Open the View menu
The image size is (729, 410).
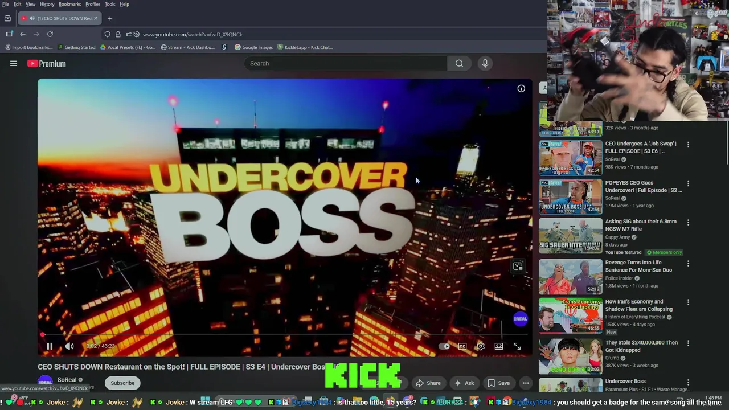(30, 4)
